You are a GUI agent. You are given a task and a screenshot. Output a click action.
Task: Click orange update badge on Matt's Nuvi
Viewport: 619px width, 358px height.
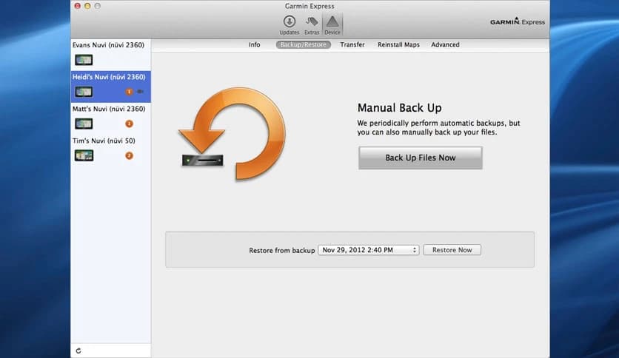[129, 124]
